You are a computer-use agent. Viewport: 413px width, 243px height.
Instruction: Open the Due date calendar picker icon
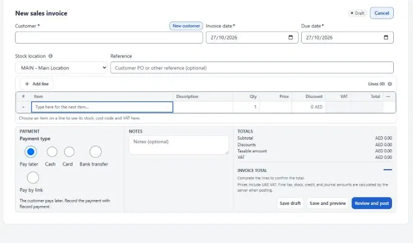(x=386, y=37)
